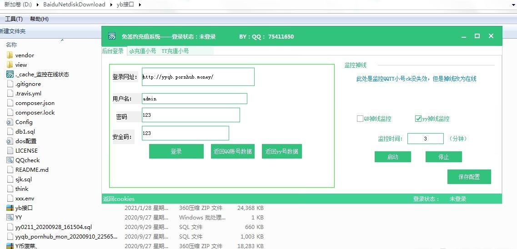Select the README.md file name
Viewport: 517px width, 249px height.
32,170
